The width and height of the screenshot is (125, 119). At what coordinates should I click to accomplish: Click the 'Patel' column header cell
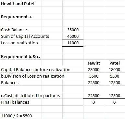tap(115, 63)
